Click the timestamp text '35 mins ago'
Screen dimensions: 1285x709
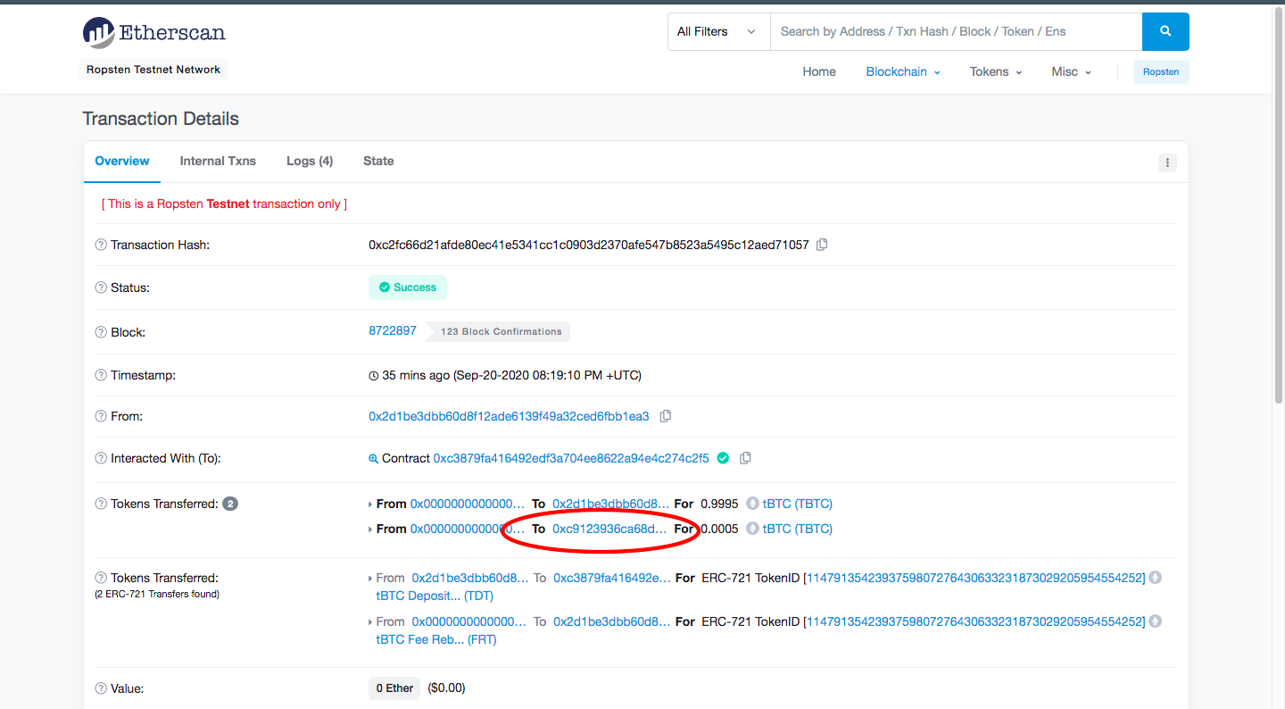point(416,375)
